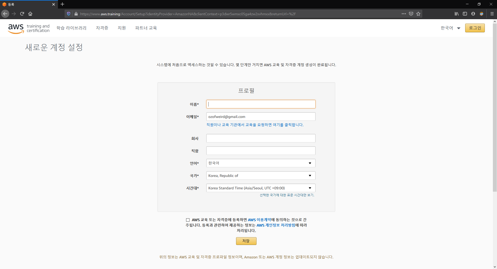Image resolution: width=497 pixels, height=269 pixels.
Task: Open the 시간대 dropdown
Action: coord(261,188)
